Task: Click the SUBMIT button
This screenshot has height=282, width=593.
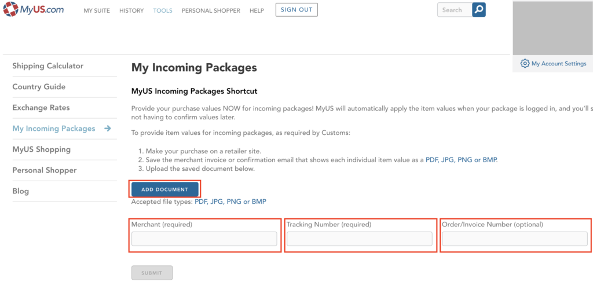Action: point(152,273)
